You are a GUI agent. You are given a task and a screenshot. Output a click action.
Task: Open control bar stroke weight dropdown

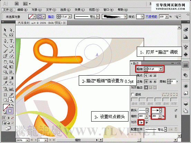(70, 17)
